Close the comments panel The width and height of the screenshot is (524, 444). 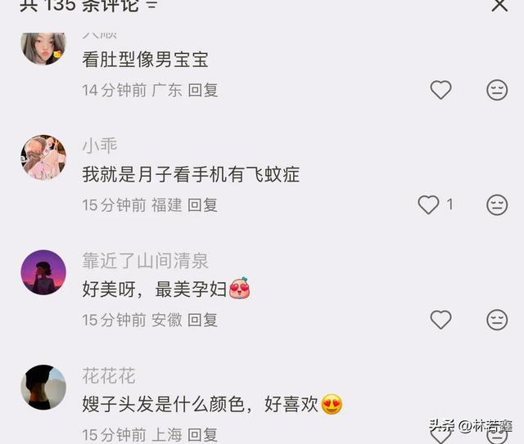point(499,5)
